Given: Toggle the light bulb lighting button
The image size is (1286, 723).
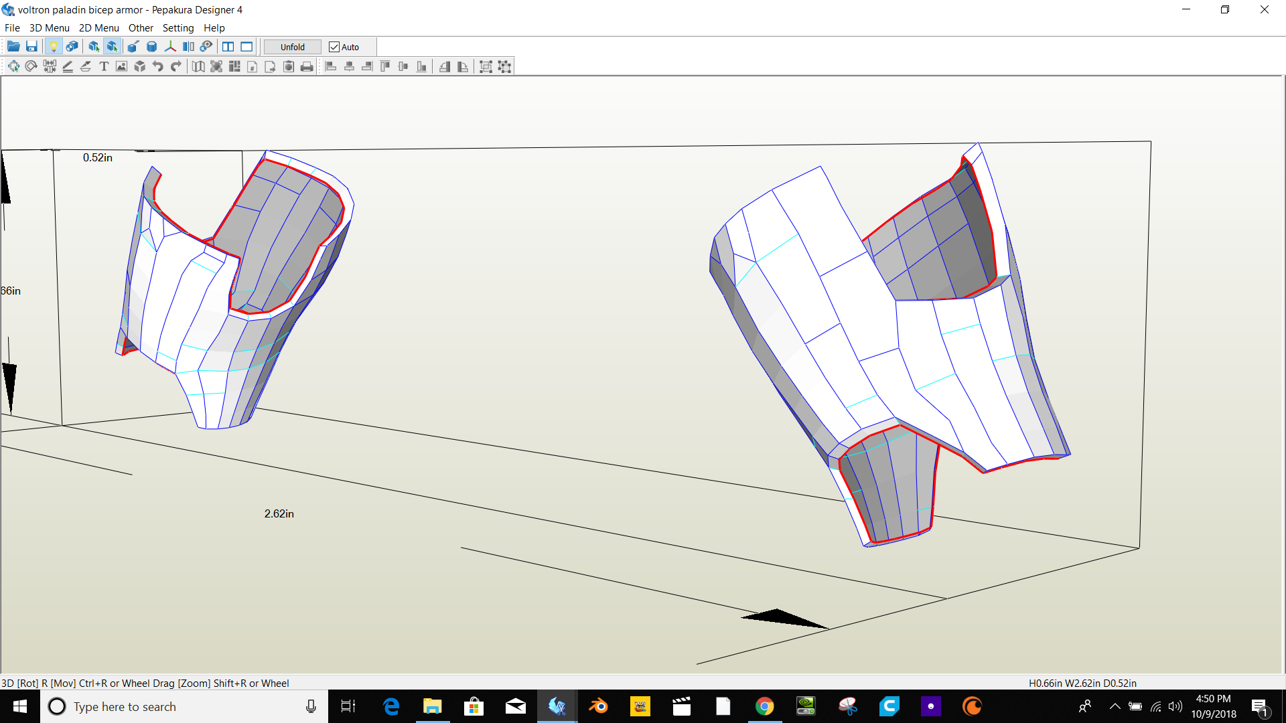Looking at the screenshot, I should [x=54, y=47].
